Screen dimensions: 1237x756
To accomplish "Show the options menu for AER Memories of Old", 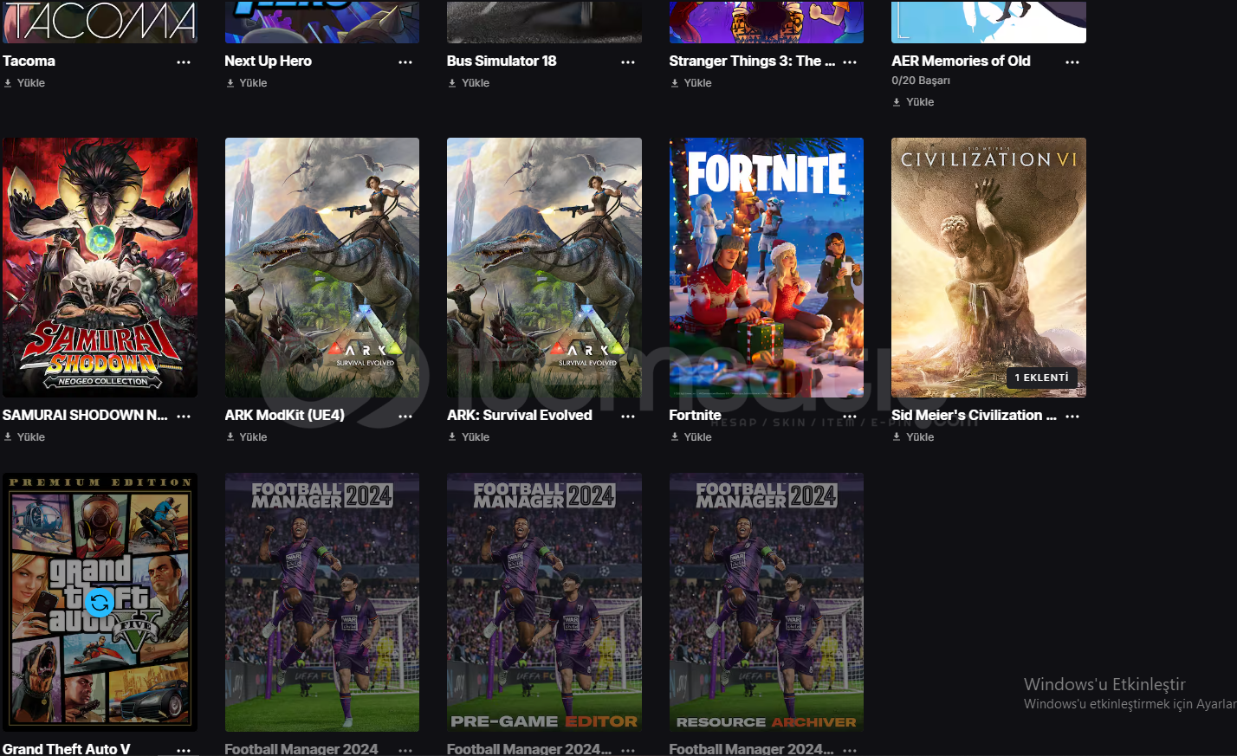I will click(1072, 62).
